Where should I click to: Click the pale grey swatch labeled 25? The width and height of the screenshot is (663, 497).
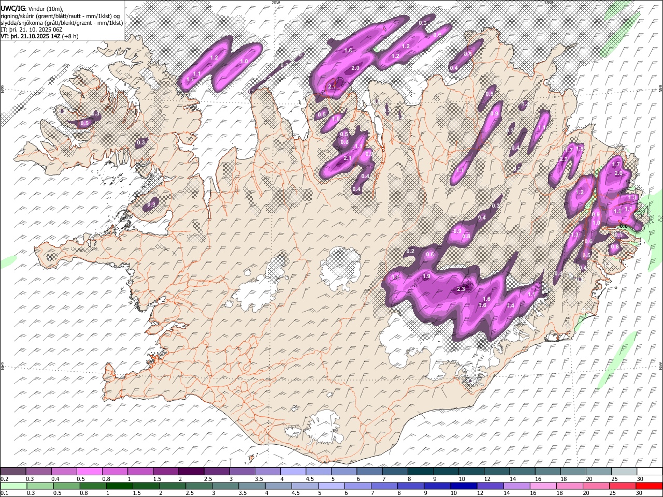(x=624, y=472)
